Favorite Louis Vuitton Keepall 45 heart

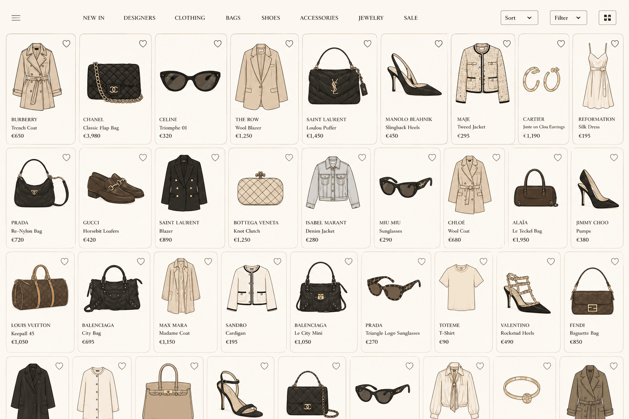pyautogui.click(x=64, y=261)
